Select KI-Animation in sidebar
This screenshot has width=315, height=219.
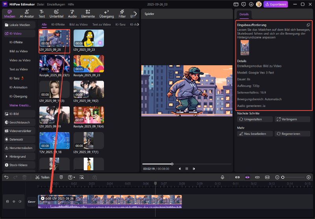tap(18, 87)
